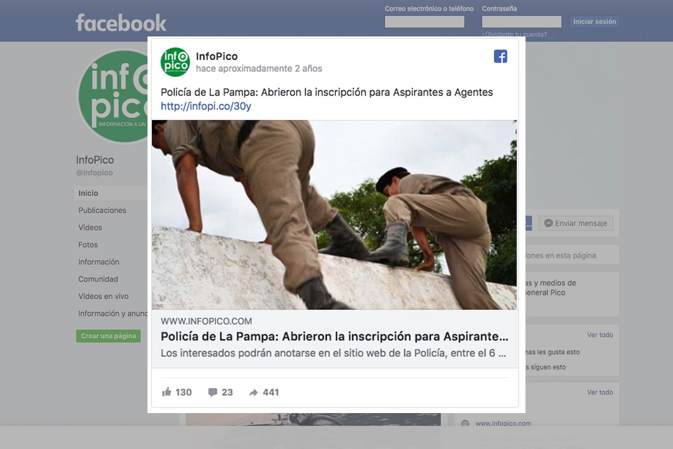Click the Iniciar sesión button
Image resolution: width=673 pixels, height=449 pixels.
click(594, 22)
